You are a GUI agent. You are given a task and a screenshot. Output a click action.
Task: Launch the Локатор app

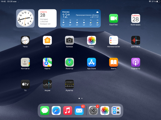click(x=69, y=62)
